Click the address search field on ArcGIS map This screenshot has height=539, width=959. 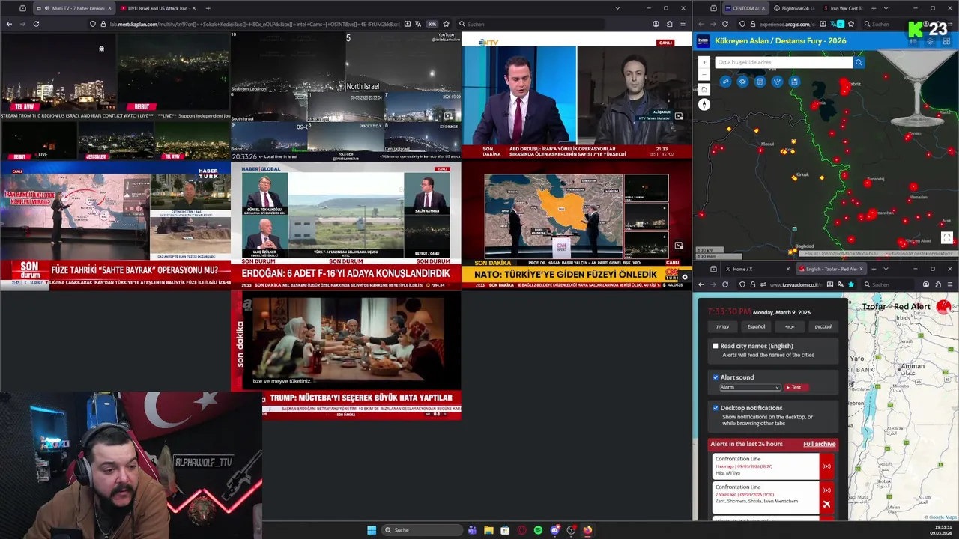tap(784, 63)
